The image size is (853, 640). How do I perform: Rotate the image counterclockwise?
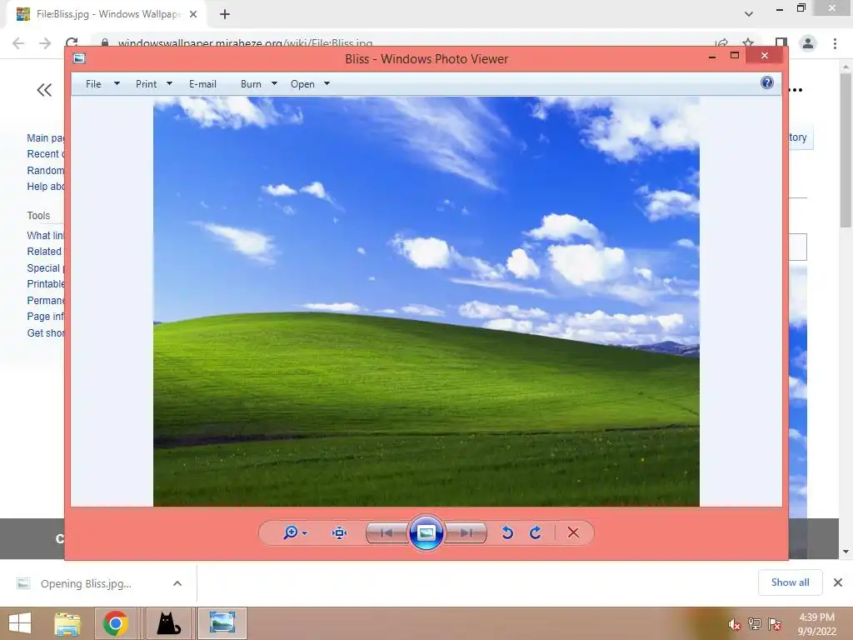click(507, 532)
